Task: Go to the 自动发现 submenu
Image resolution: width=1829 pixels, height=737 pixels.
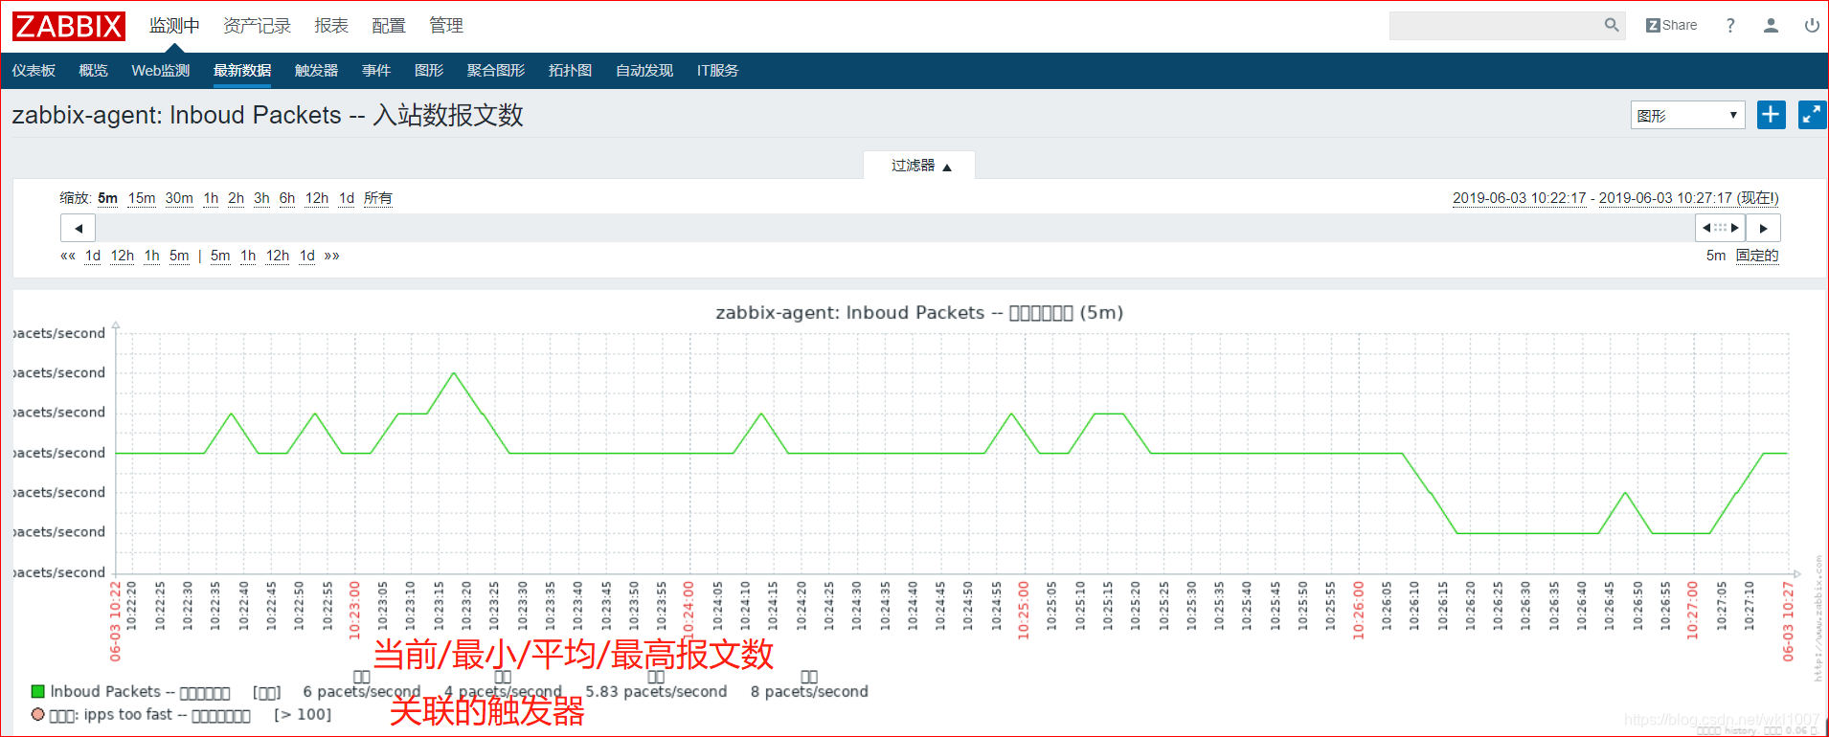Action: coord(644,71)
